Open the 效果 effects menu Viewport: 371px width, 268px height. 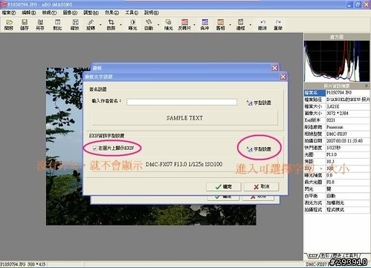112,13
